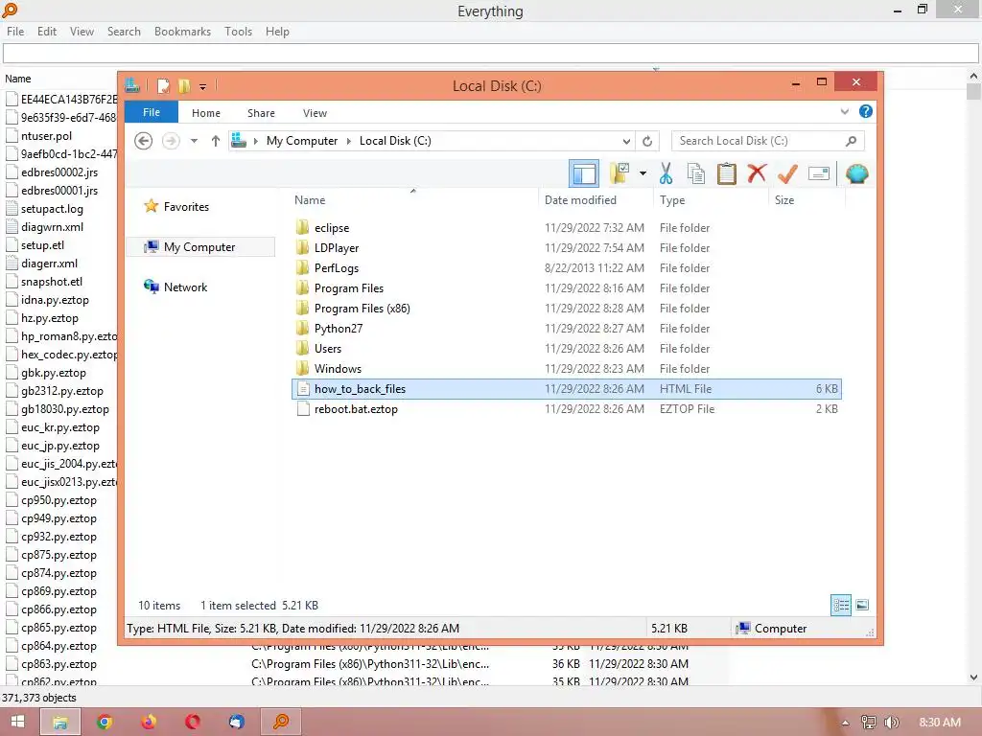Switch to the View ribbon tab in Explorer
Screen dimensions: 982x736
(x=315, y=113)
